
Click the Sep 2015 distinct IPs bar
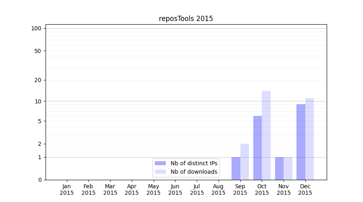pyautogui.click(x=236, y=168)
